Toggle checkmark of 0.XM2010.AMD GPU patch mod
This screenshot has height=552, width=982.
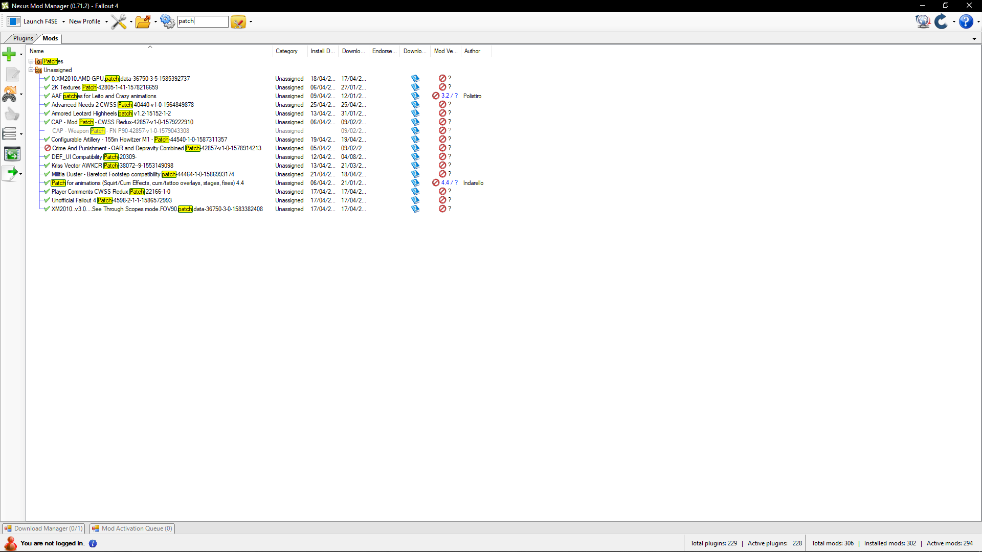tap(47, 79)
